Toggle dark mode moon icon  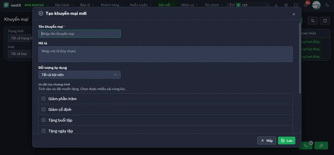pos(327,5)
